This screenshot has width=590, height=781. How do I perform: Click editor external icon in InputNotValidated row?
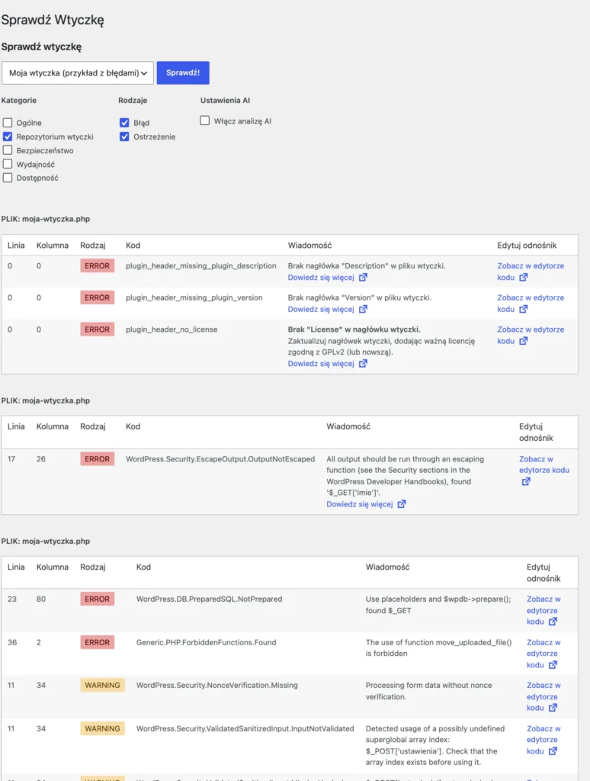[553, 751]
